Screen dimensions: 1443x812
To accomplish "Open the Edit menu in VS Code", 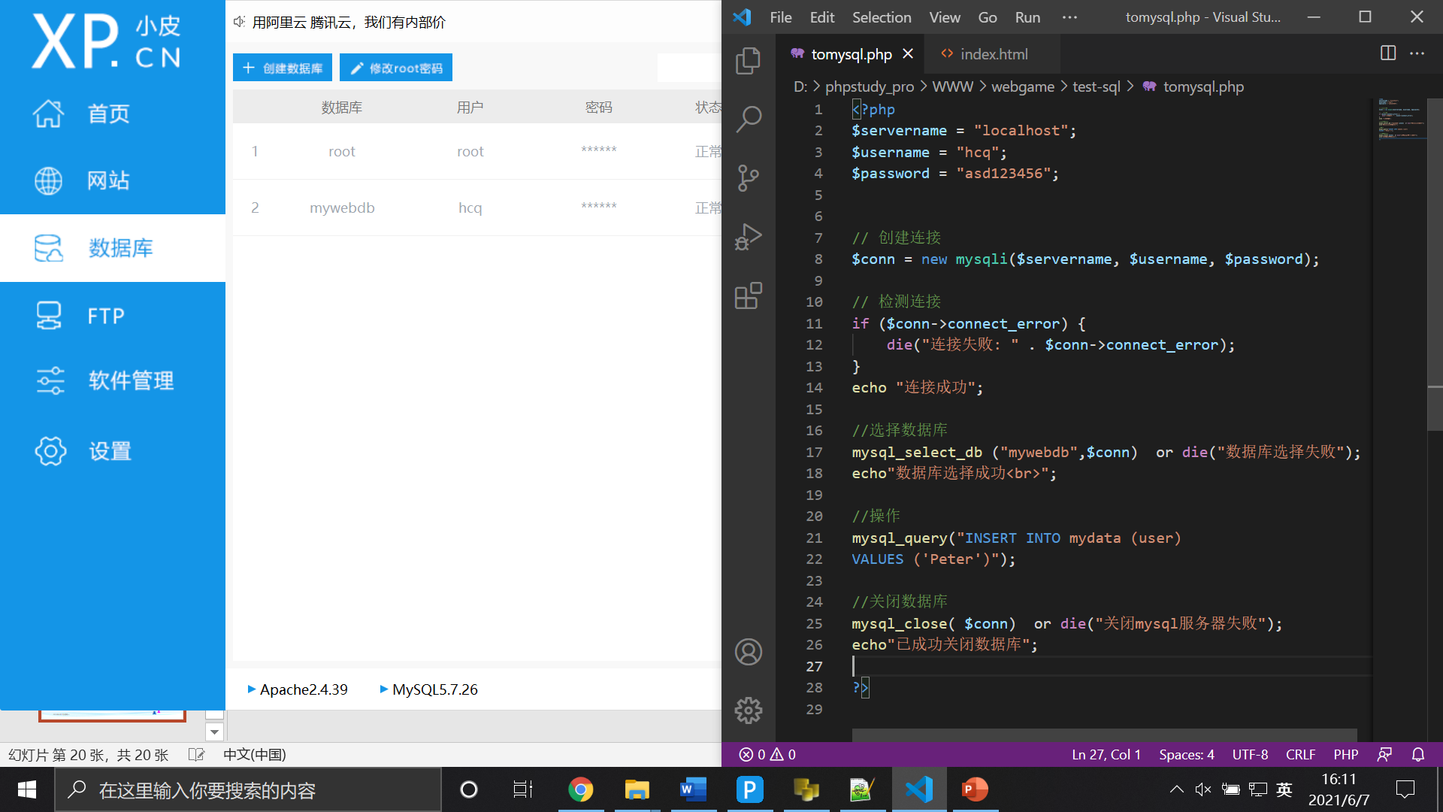I will pyautogui.click(x=822, y=17).
